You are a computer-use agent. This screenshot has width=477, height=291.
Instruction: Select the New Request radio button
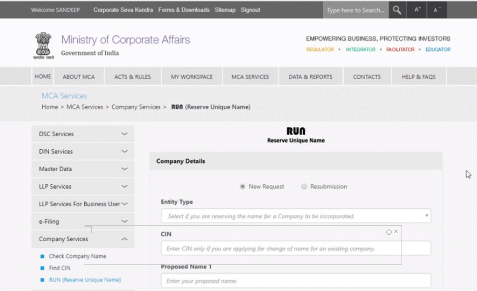pyautogui.click(x=242, y=187)
